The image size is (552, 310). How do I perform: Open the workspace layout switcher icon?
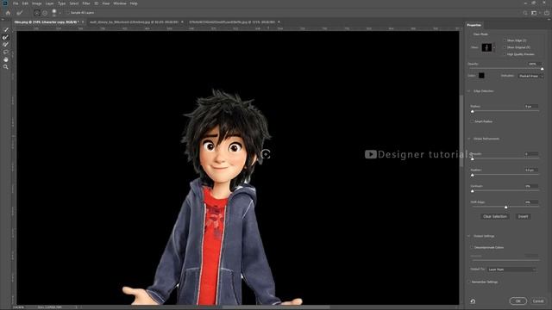tap(535, 13)
